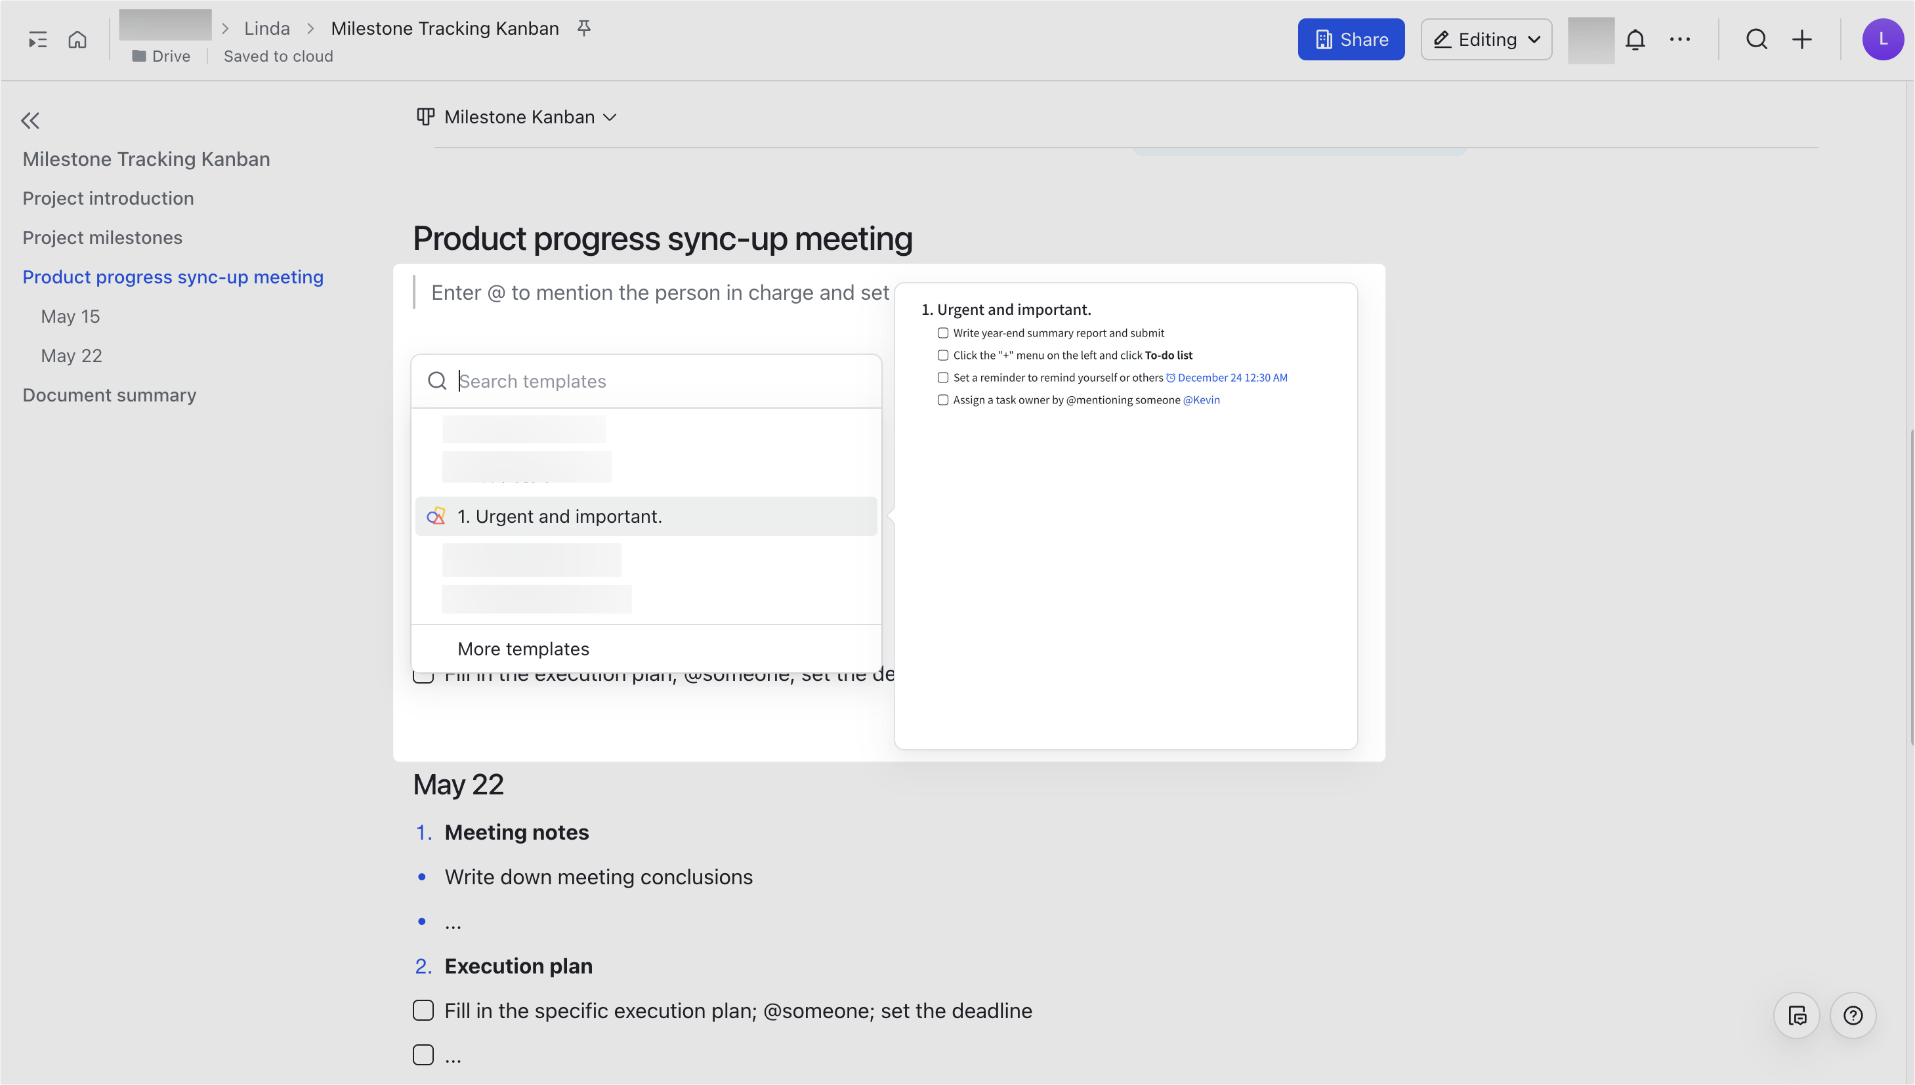This screenshot has width=1915, height=1085.
Task: Click Milestone Tracking Kanban outline title
Action: (x=146, y=159)
